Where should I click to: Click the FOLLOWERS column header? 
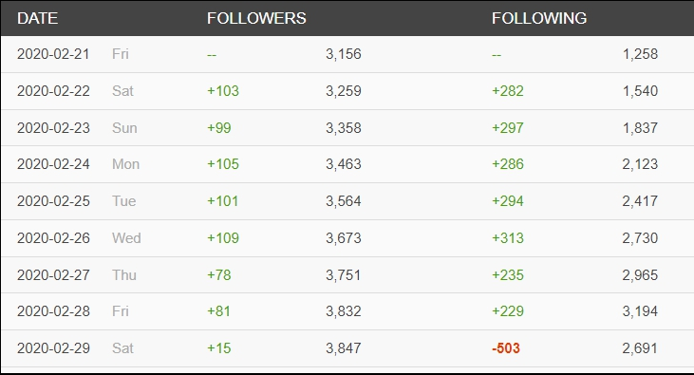[x=256, y=18]
